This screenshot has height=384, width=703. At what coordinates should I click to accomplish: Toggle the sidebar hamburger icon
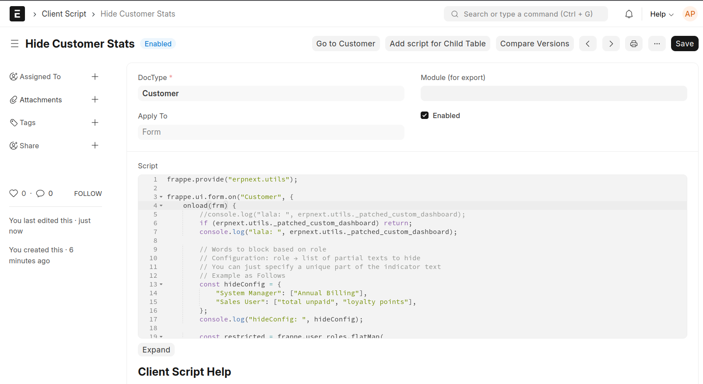[14, 44]
